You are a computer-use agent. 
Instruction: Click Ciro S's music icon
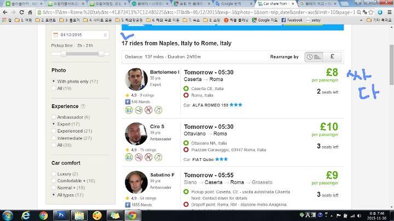[158, 157]
